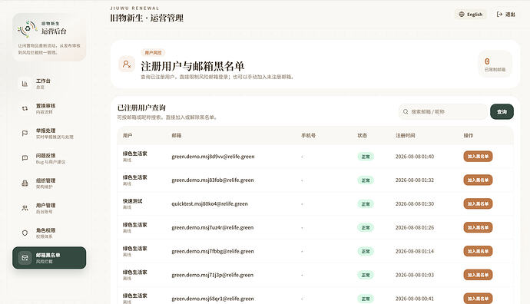Open the 工作台 dashboard chart icon

[25, 84]
